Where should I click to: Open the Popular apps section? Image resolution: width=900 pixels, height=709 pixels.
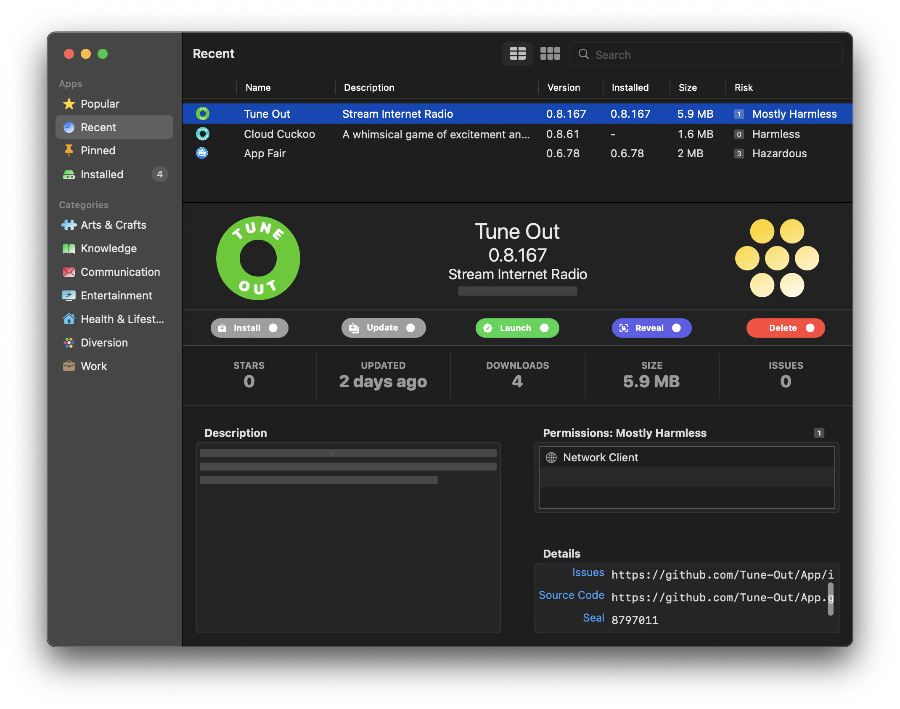pos(114,104)
